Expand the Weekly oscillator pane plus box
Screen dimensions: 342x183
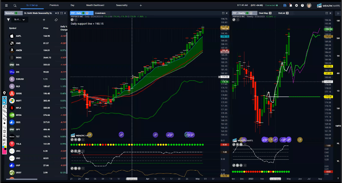click(x=245, y=144)
